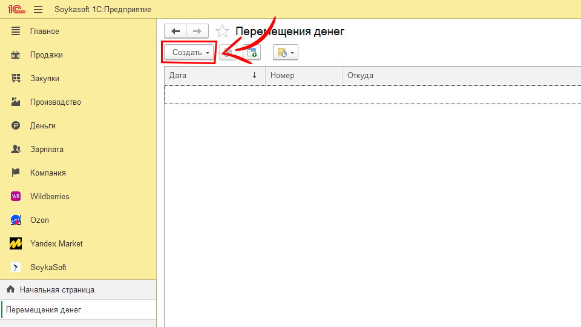The height and width of the screenshot is (327, 581).
Task: Open the Ozon section
Action: click(39, 220)
